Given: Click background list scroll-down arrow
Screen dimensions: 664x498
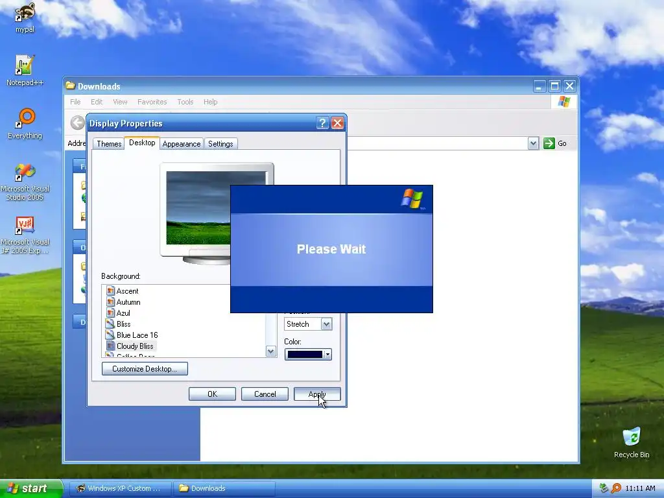Looking at the screenshot, I should pos(270,351).
